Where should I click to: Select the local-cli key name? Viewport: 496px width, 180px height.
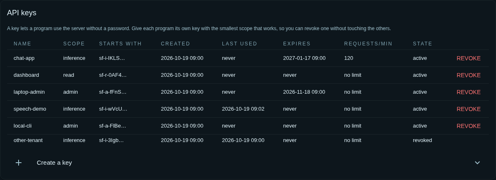coord(23,126)
